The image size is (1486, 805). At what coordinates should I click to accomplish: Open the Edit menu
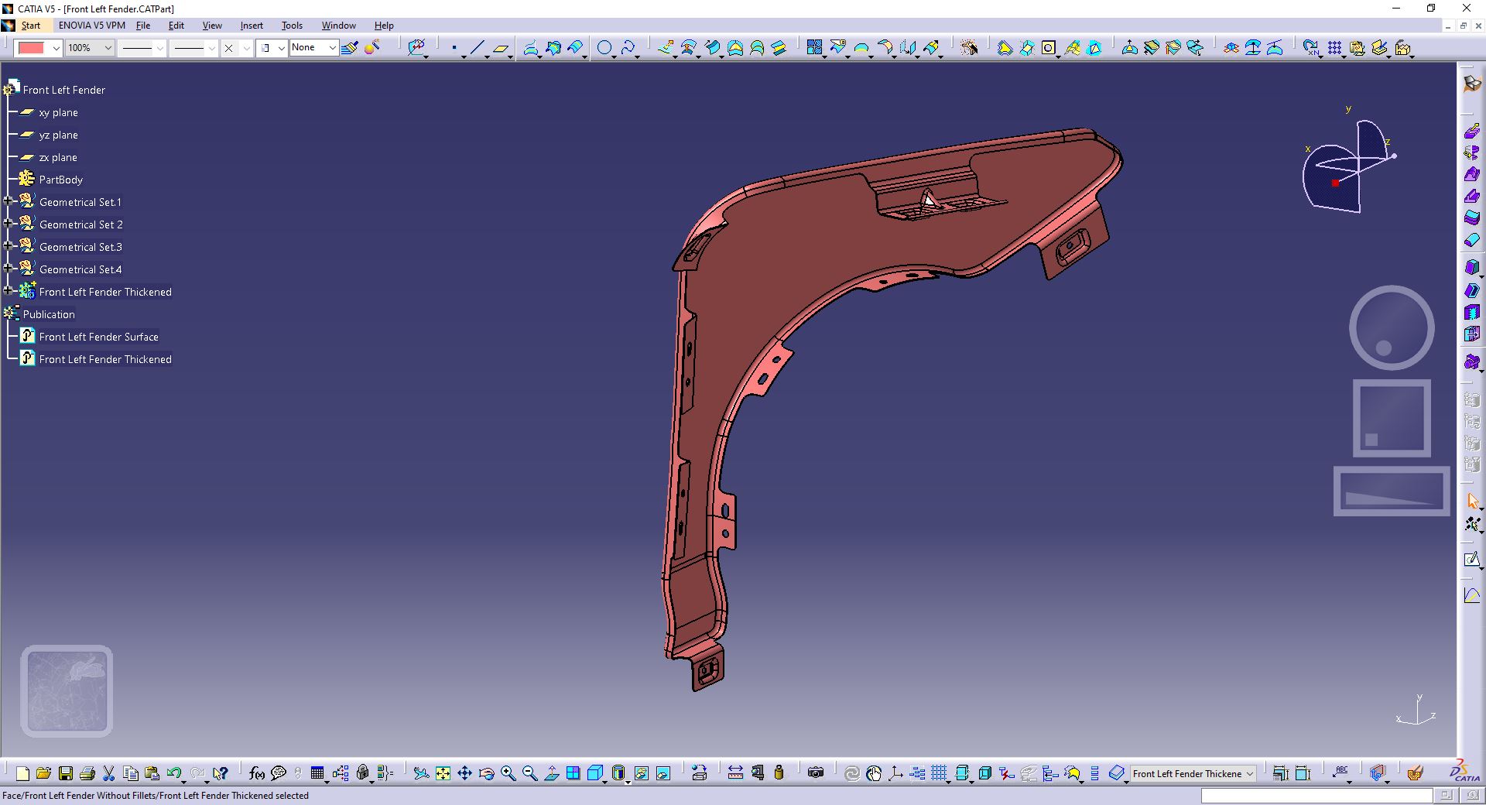click(176, 26)
